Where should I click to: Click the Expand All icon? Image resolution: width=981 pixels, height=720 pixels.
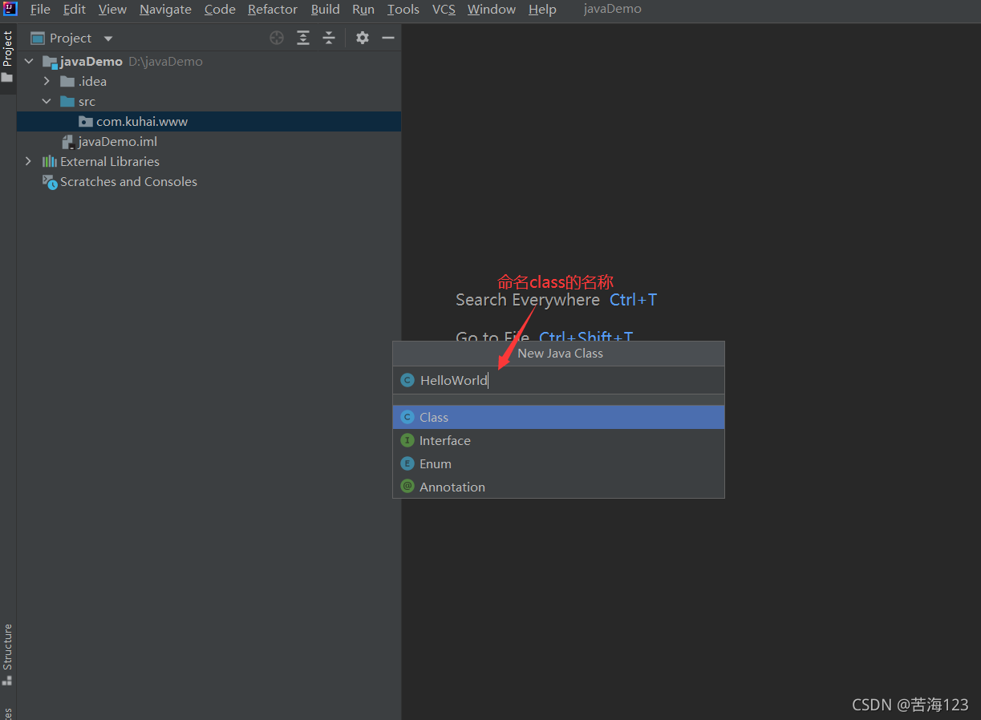point(303,38)
